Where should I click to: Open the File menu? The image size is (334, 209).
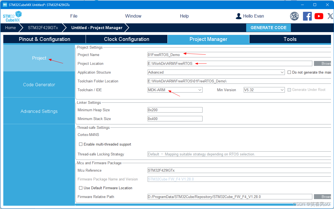[x=74, y=16]
